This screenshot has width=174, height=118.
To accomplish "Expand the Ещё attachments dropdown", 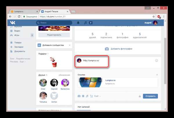I will pyautogui.click(x=97, y=96).
